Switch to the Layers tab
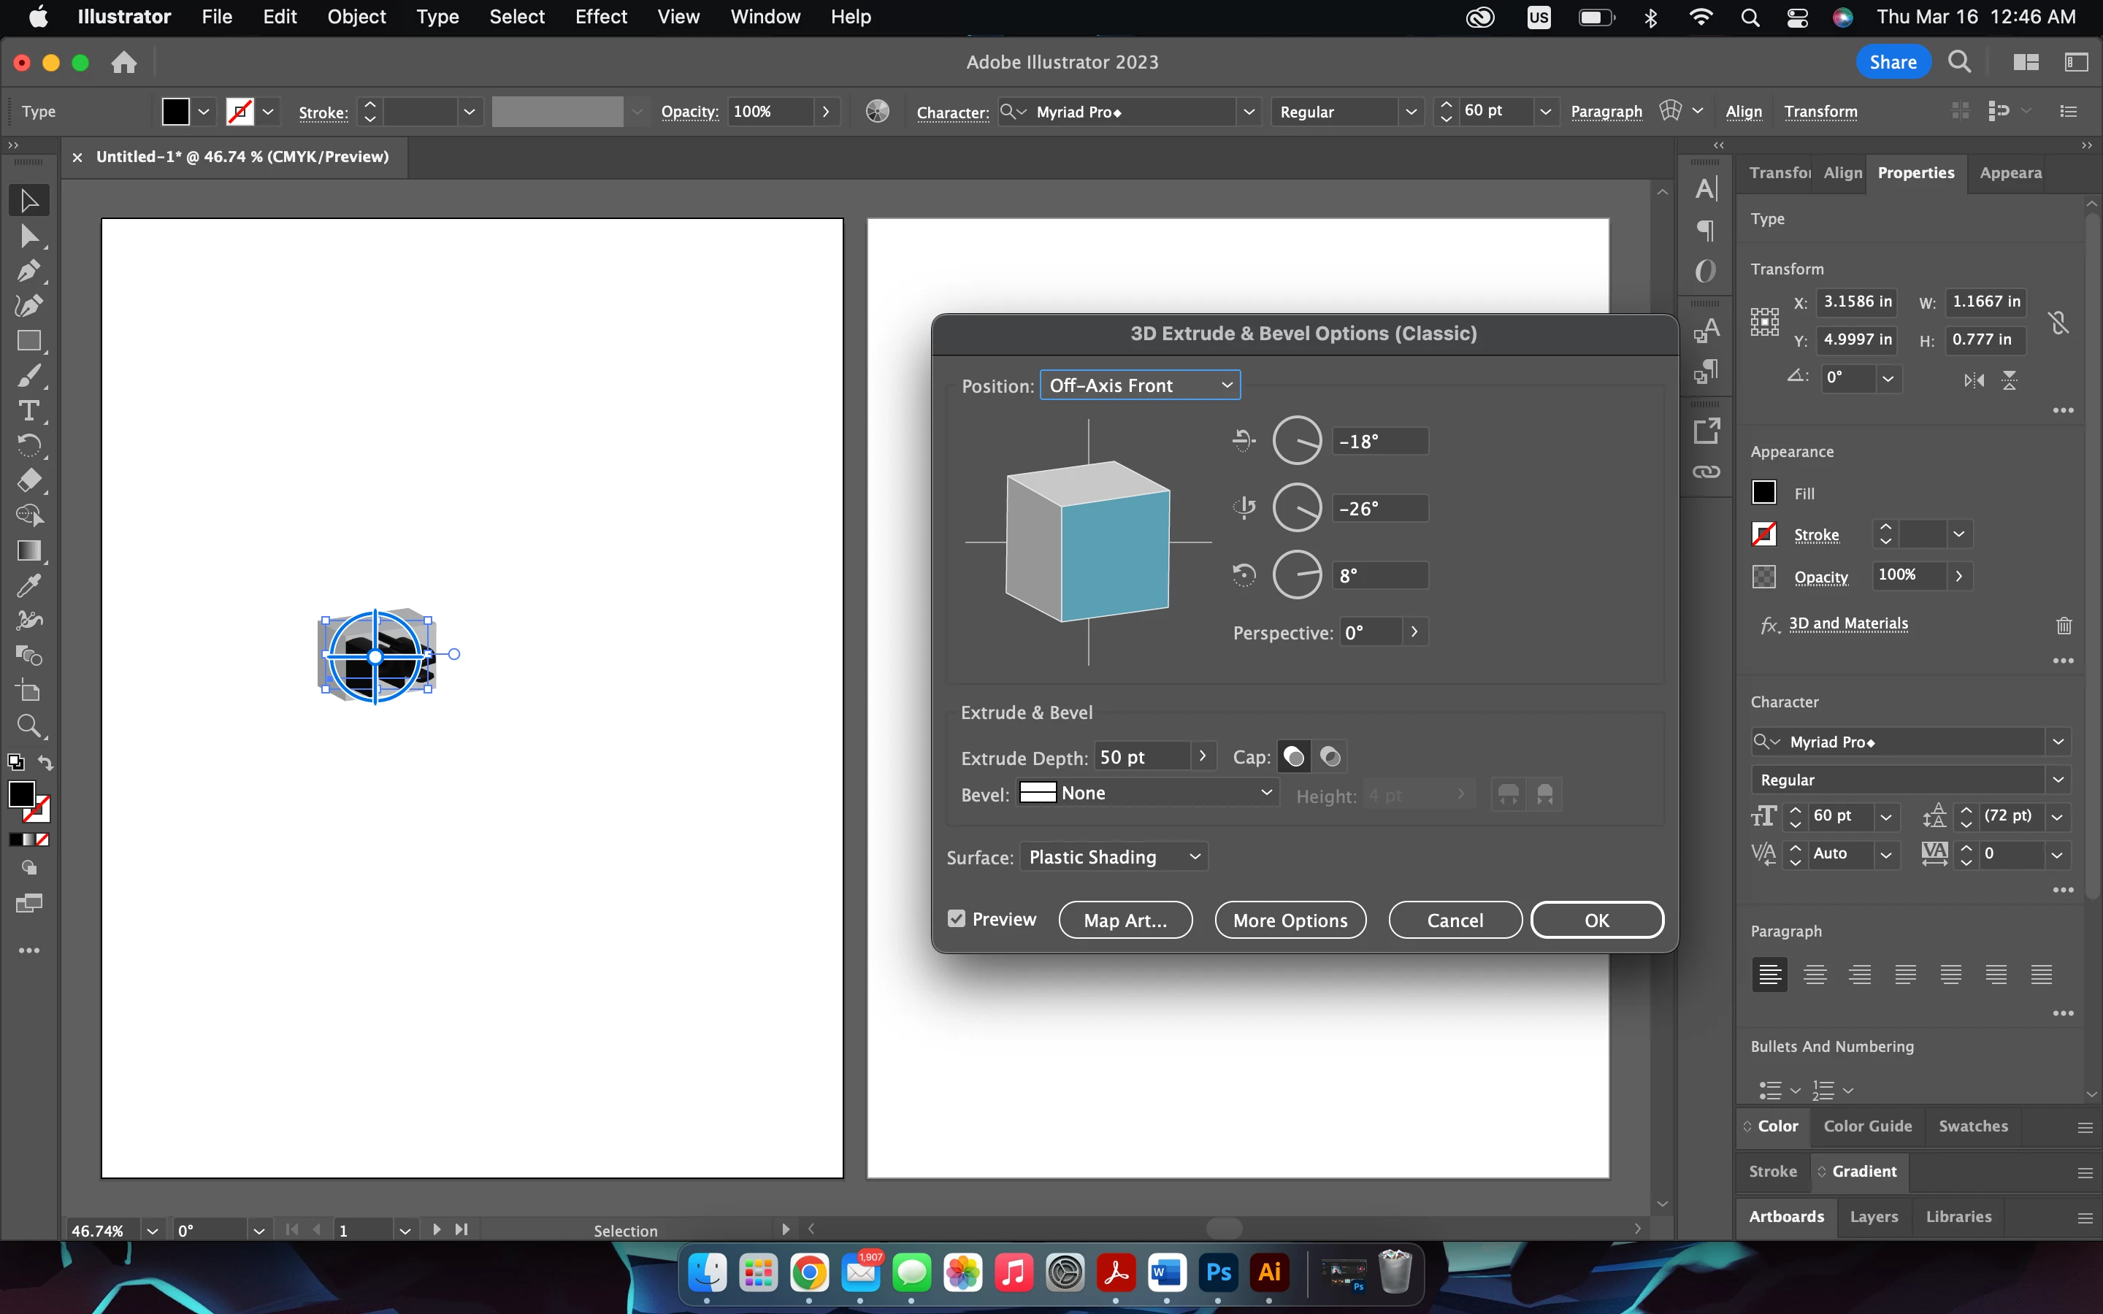2103x1314 pixels. (x=1874, y=1217)
